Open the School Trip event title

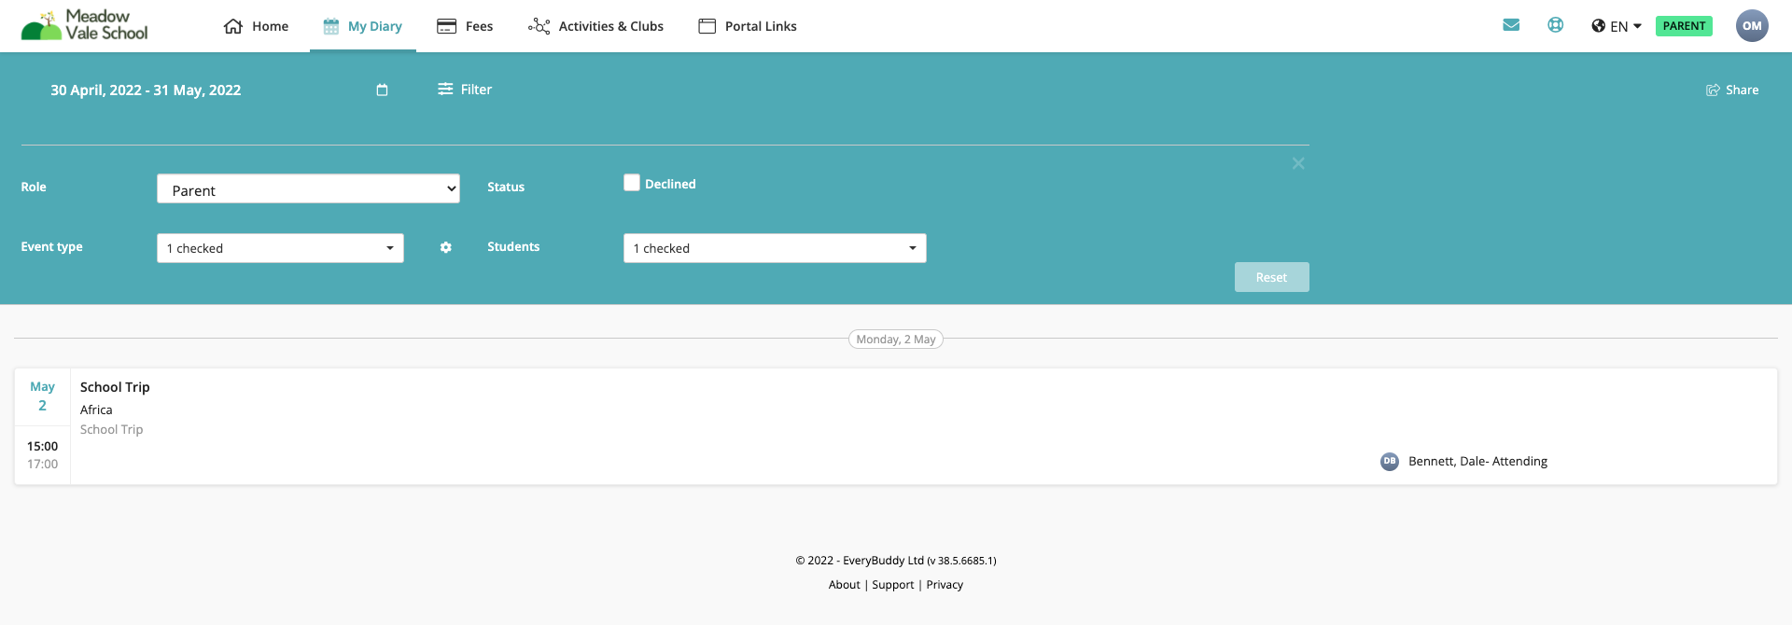115,387
